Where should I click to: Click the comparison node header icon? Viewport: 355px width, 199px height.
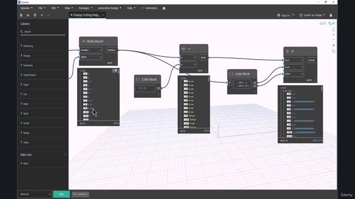(184, 49)
